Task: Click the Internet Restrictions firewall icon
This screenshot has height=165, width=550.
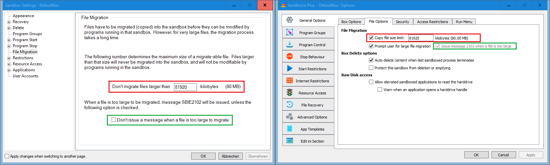Action: point(289,81)
